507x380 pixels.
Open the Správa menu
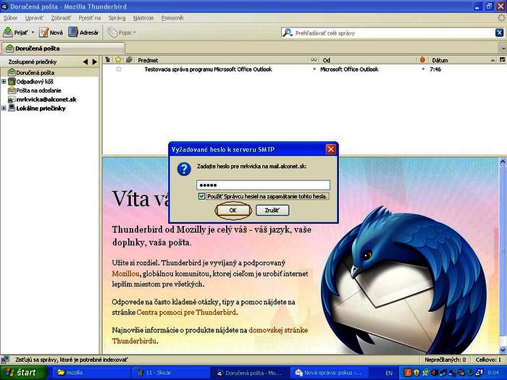point(117,18)
